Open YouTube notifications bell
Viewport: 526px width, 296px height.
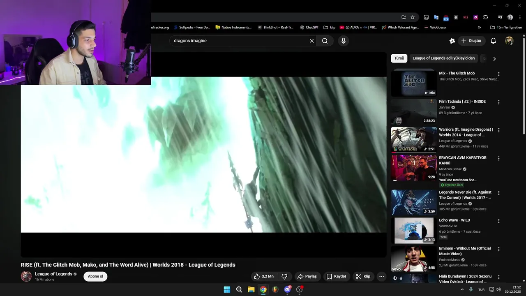(x=494, y=41)
